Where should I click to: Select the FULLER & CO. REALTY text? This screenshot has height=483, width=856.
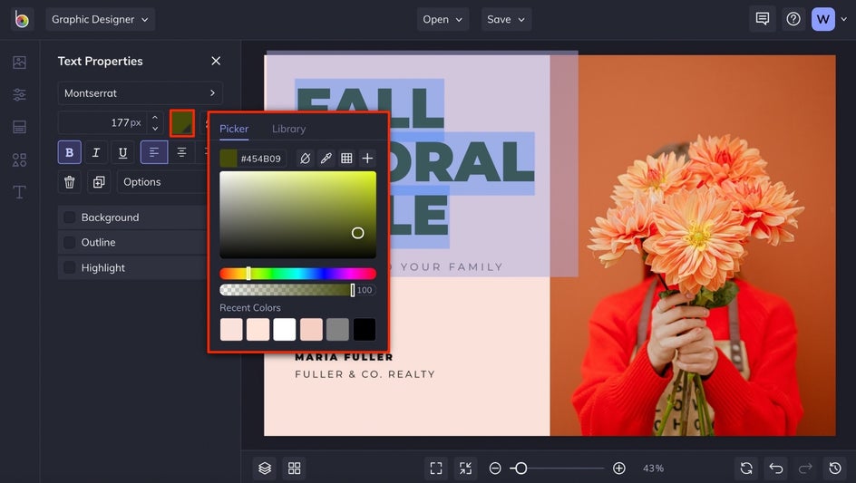tap(365, 374)
